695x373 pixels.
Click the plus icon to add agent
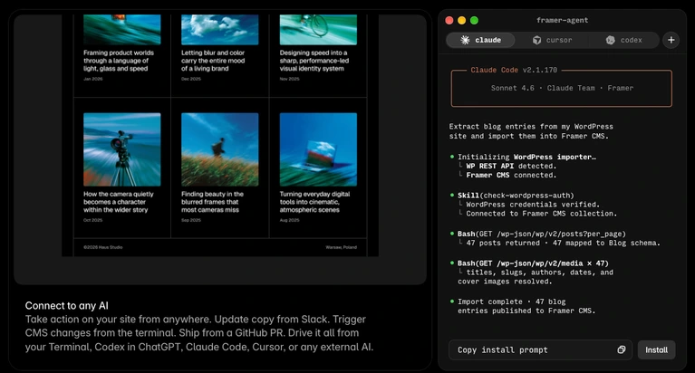[671, 40]
